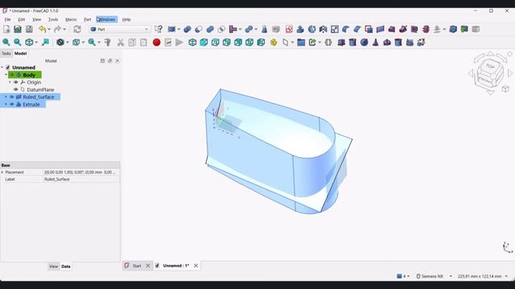Click the Measure tool icon
This screenshot has width=515, height=289.
tap(108, 43)
